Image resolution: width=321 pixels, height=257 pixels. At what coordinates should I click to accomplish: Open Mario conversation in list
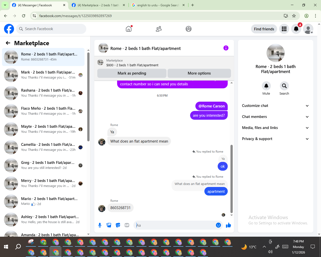(x=43, y=202)
